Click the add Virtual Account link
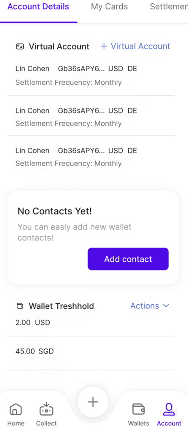188x432 pixels. click(135, 46)
